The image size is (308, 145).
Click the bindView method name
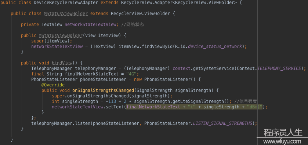(x=62, y=63)
